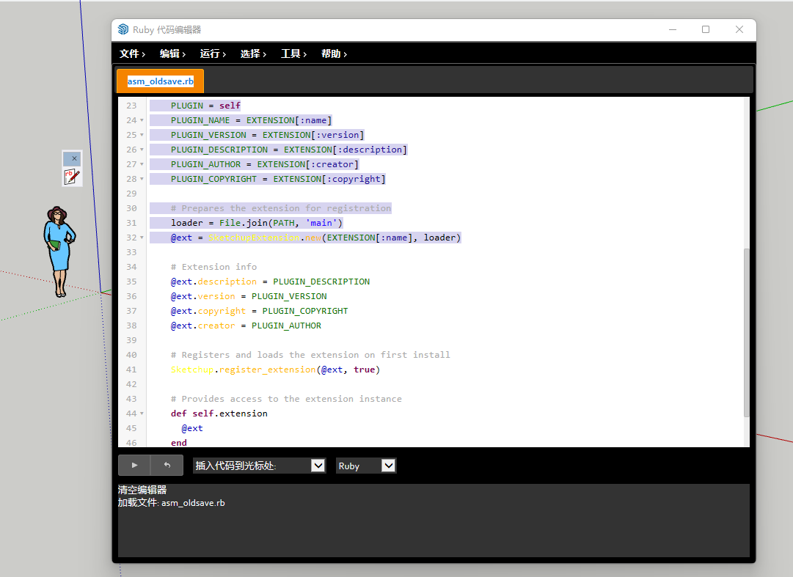The height and width of the screenshot is (577, 793).
Task: Minimize the Ruby code editor window
Action: [x=672, y=29]
